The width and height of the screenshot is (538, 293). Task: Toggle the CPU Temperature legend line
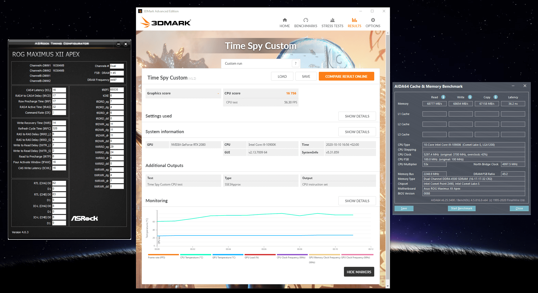point(195,255)
